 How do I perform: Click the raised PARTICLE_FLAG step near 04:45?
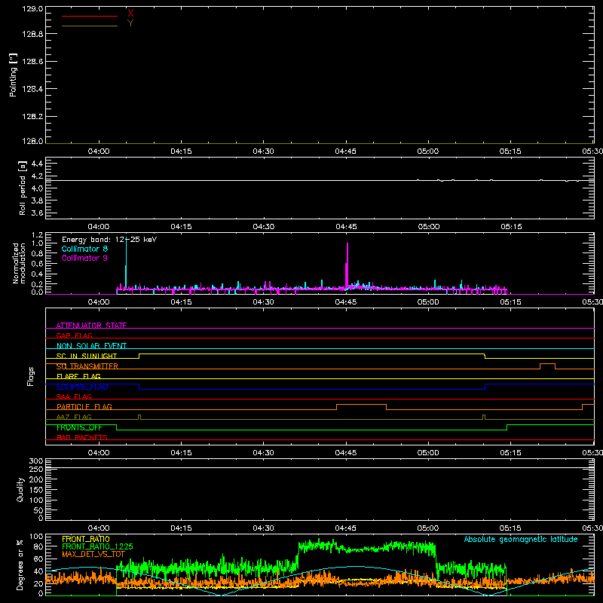click(x=361, y=405)
